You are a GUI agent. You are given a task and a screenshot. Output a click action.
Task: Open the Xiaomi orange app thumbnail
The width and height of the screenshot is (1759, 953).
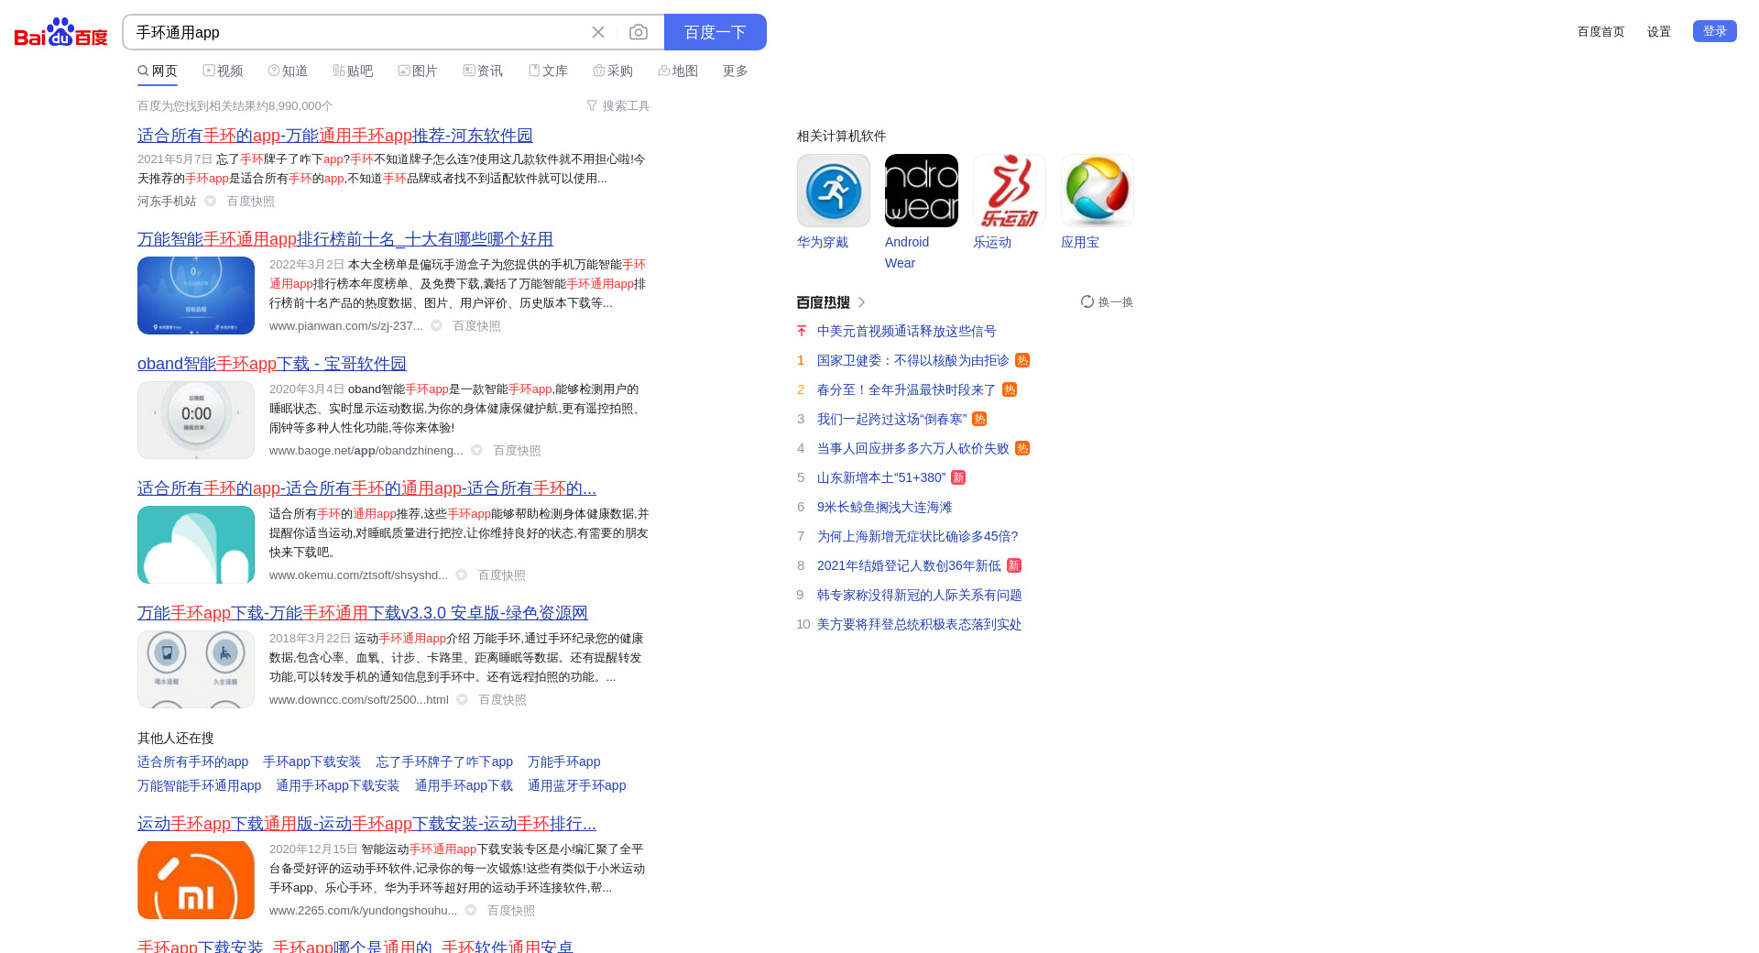196,880
